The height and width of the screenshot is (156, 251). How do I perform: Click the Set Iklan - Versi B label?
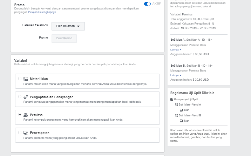click(190, 116)
